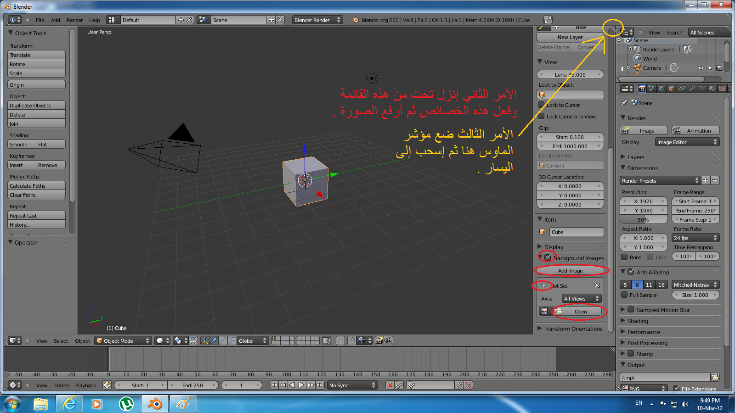The width and height of the screenshot is (735, 413).
Task: Toggle Camera visibility eye in outliner
Action: (x=701, y=68)
